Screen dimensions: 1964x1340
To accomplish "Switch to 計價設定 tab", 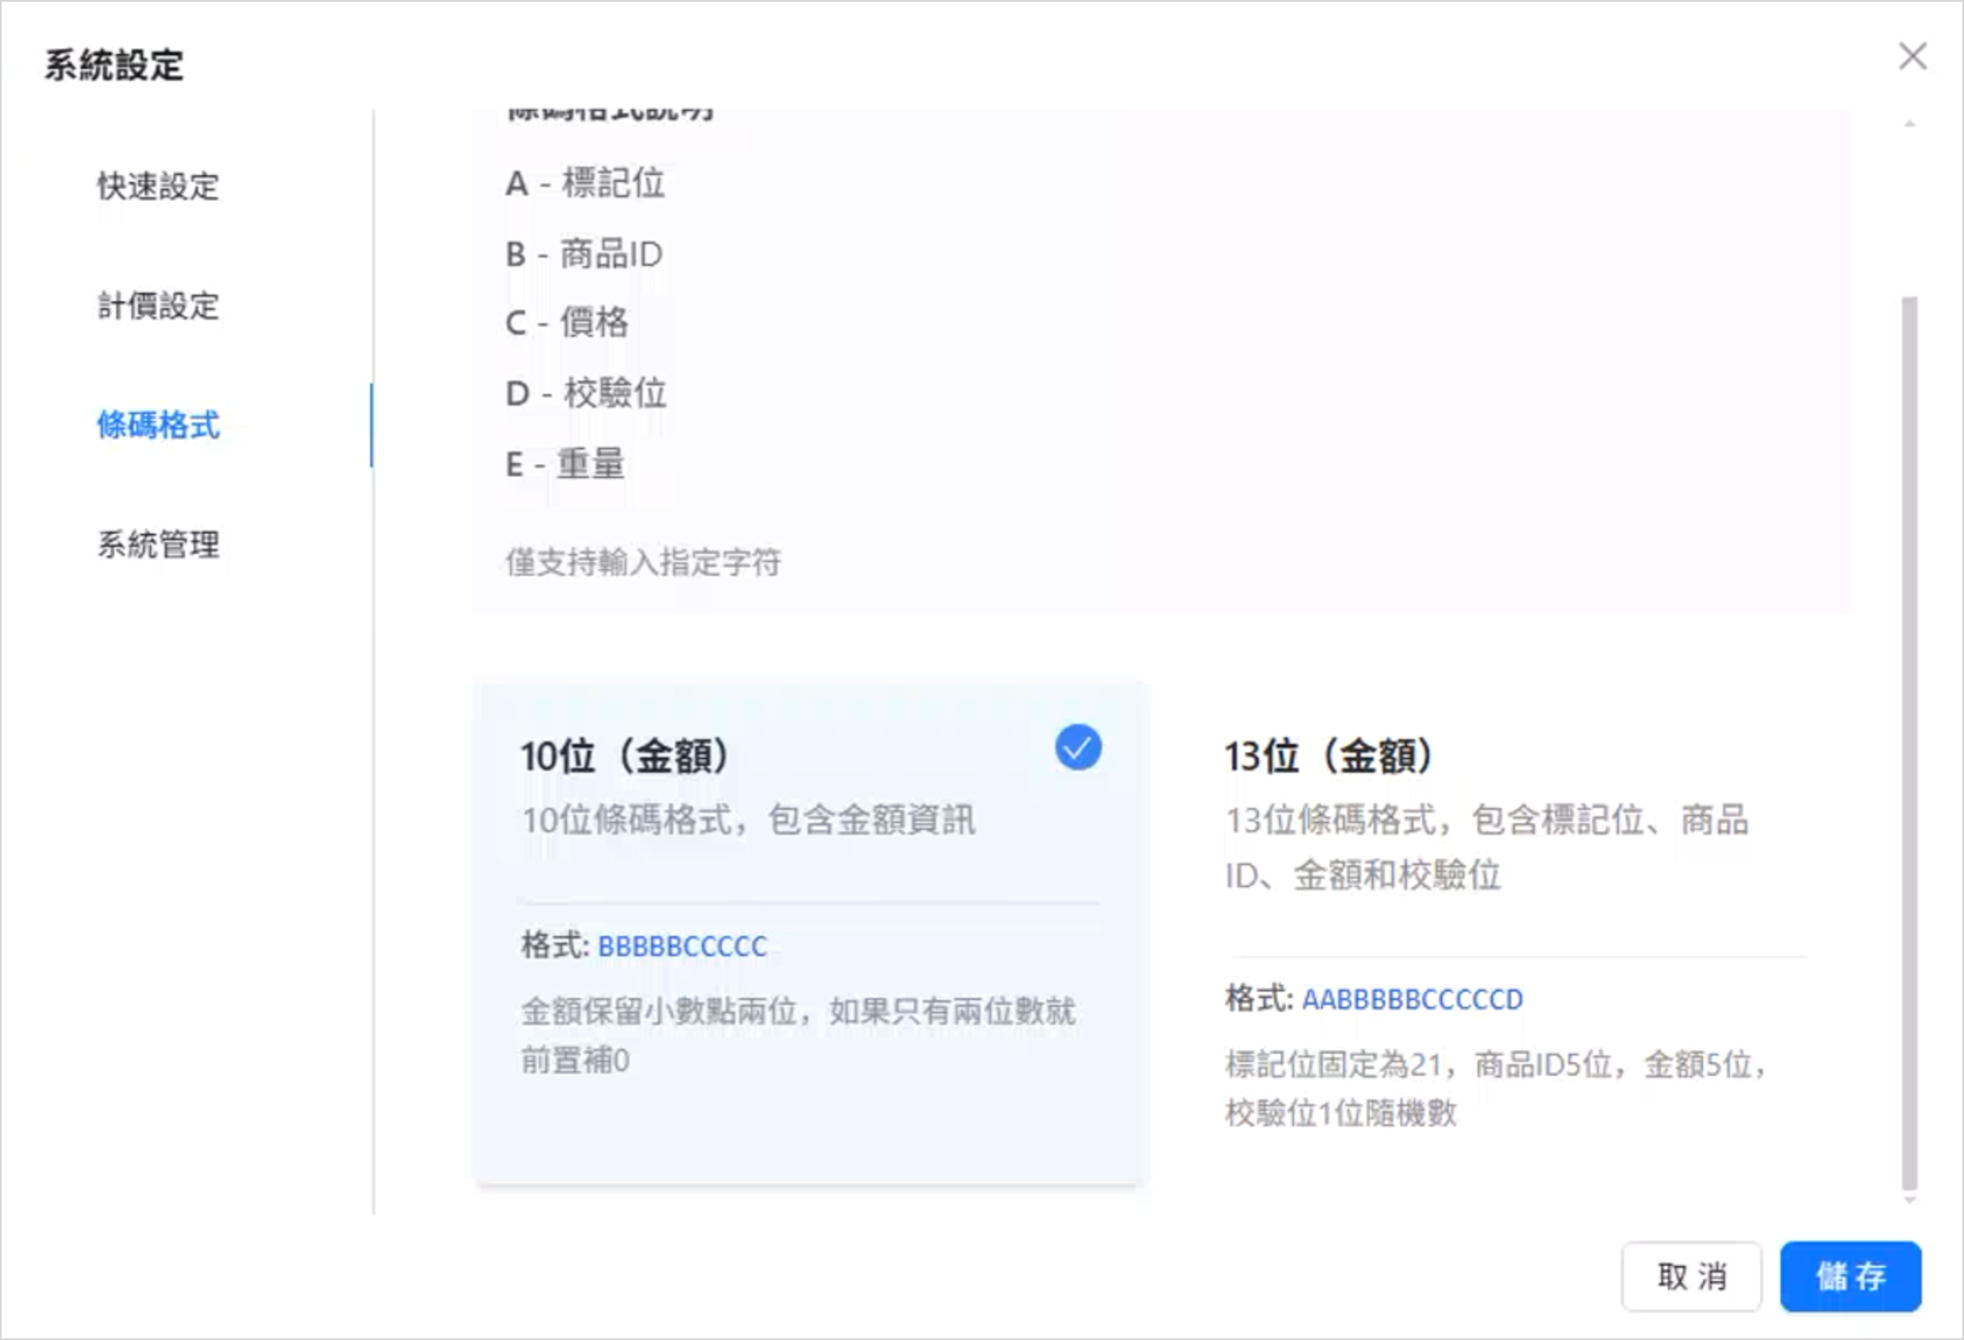I will pyautogui.click(x=158, y=306).
